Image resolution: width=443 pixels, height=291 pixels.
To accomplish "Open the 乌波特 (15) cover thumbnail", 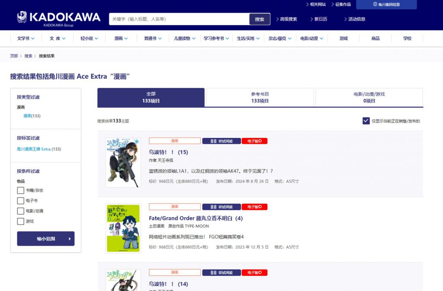I will pyautogui.click(x=123, y=163).
